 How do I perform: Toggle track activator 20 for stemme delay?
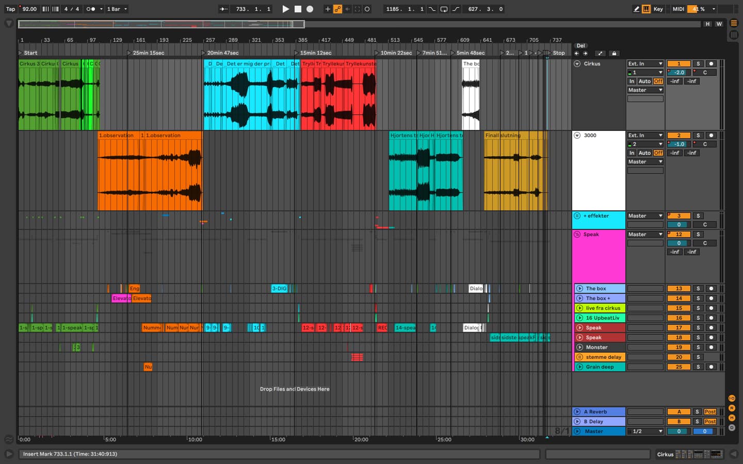coord(679,357)
